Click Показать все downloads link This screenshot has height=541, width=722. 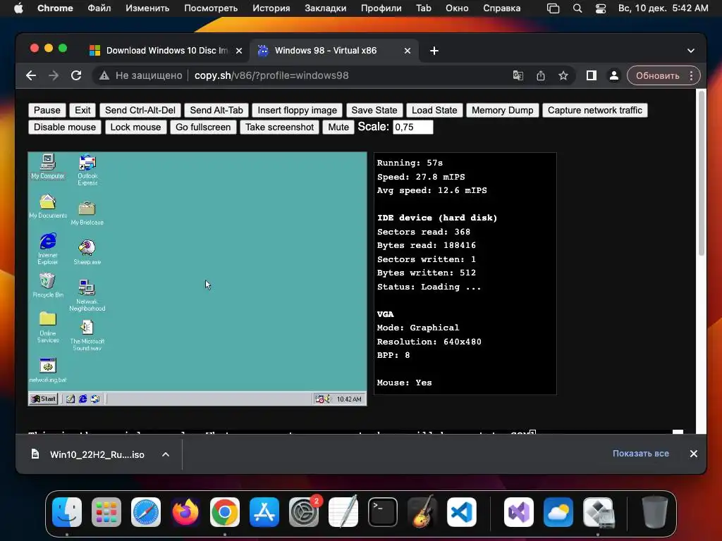(640, 454)
